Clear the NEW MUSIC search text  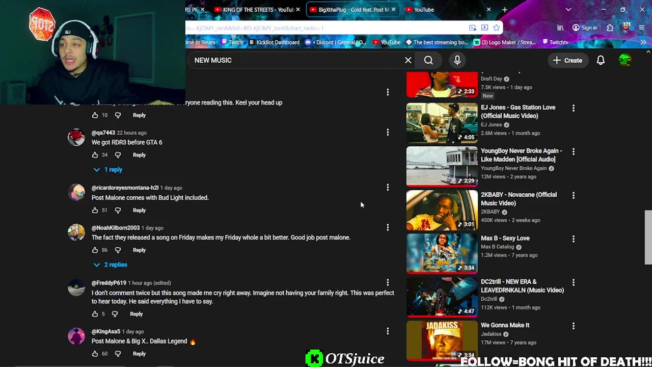pos(408,60)
